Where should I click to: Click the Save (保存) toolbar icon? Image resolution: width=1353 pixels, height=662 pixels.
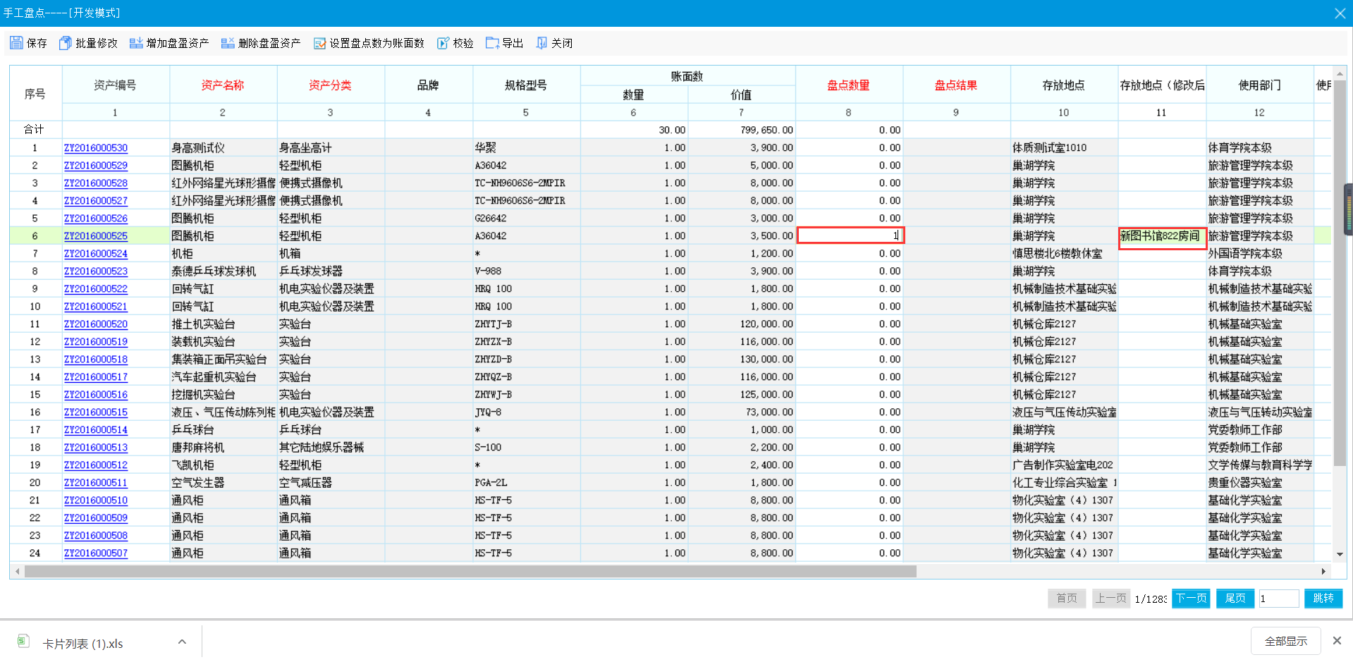[17, 43]
